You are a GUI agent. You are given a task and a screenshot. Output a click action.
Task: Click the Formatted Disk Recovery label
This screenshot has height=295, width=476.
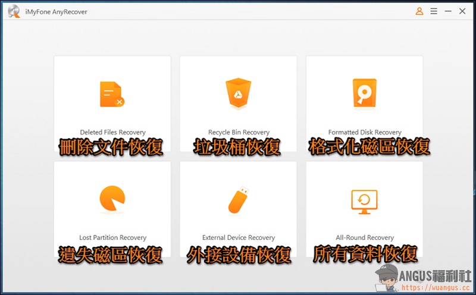365,132
